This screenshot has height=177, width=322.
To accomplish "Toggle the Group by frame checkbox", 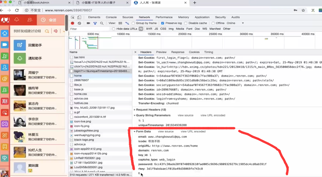I will (x=133, y=23).
